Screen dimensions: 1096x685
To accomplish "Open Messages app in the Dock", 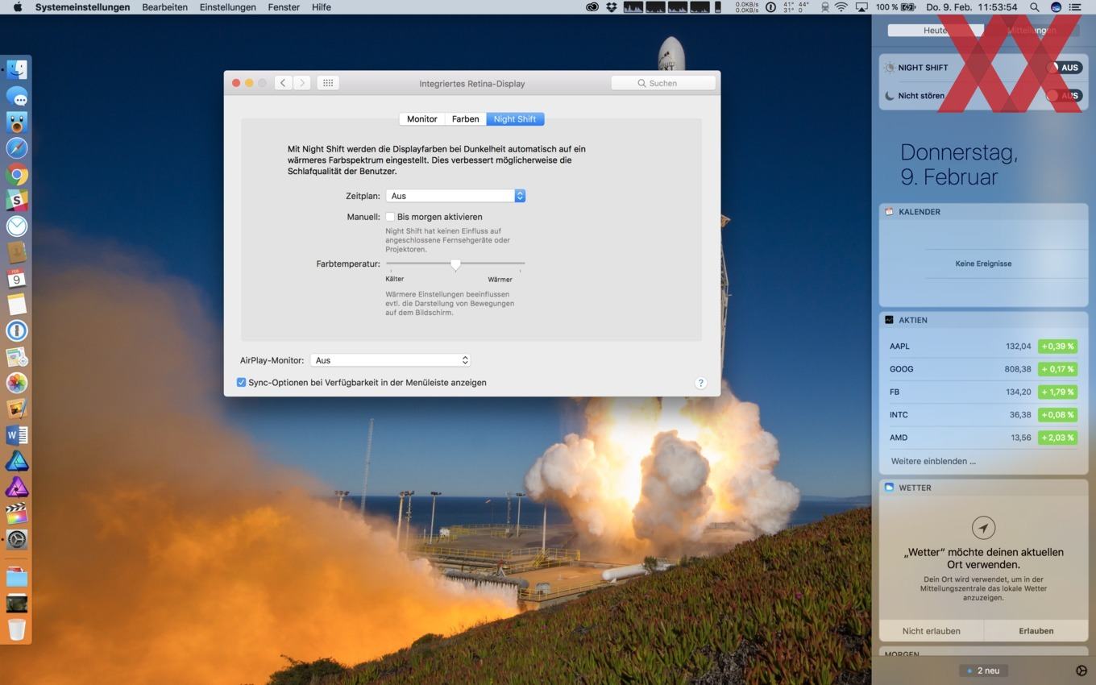I will tap(17, 96).
